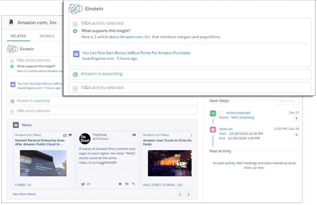Viewport: 317px width, 205px height.
Task: Show next news cards with right arrow
Action: [x=188, y=194]
